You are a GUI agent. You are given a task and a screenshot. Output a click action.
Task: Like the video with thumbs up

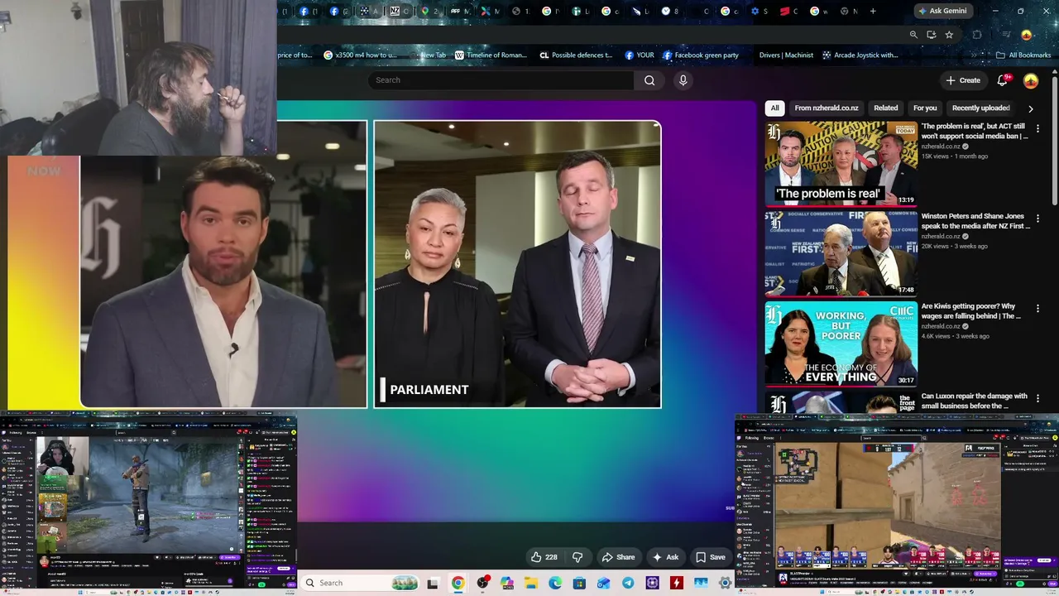[x=544, y=557]
